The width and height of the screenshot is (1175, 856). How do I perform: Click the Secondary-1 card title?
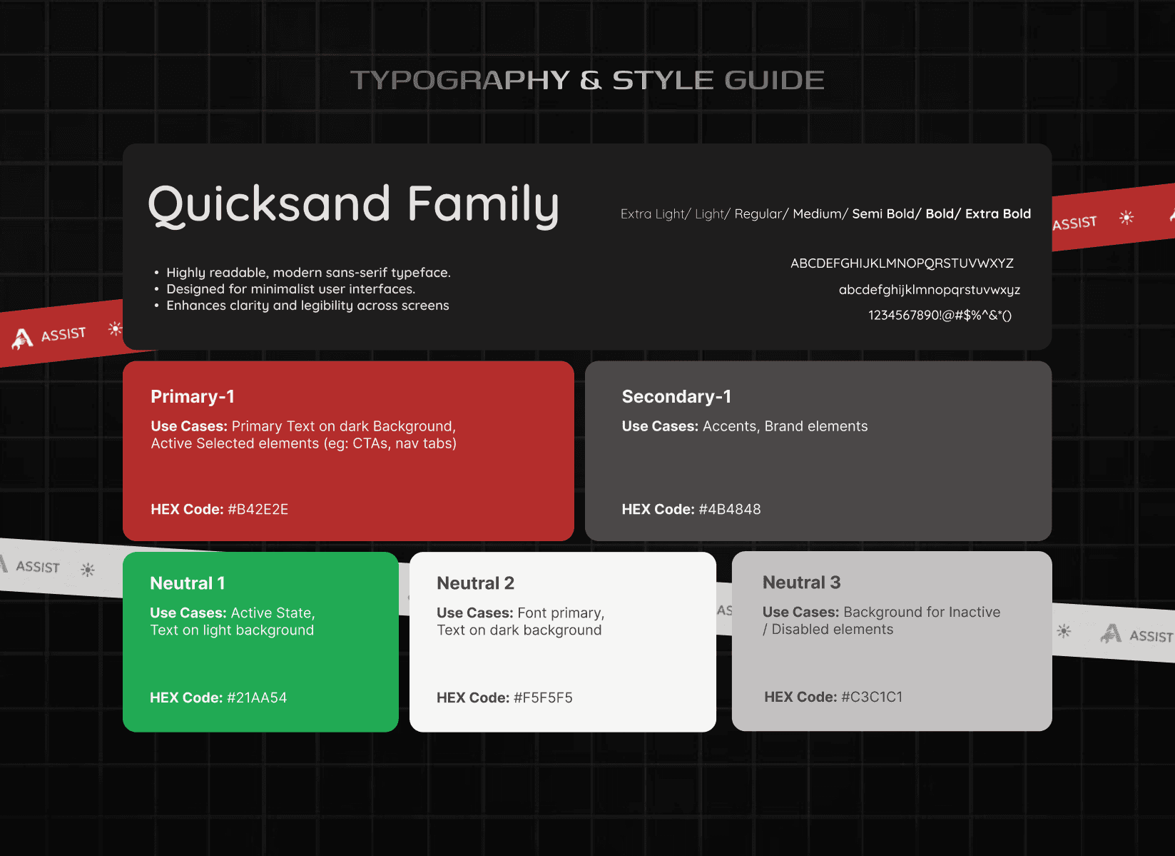click(x=676, y=396)
